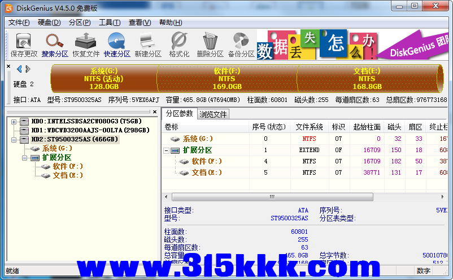Click the 起始柱面 column header

(x=367, y=127)
